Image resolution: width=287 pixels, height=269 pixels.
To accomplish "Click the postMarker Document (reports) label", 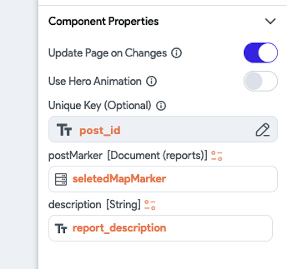I will pyautogui.click(x=127, y=156).
